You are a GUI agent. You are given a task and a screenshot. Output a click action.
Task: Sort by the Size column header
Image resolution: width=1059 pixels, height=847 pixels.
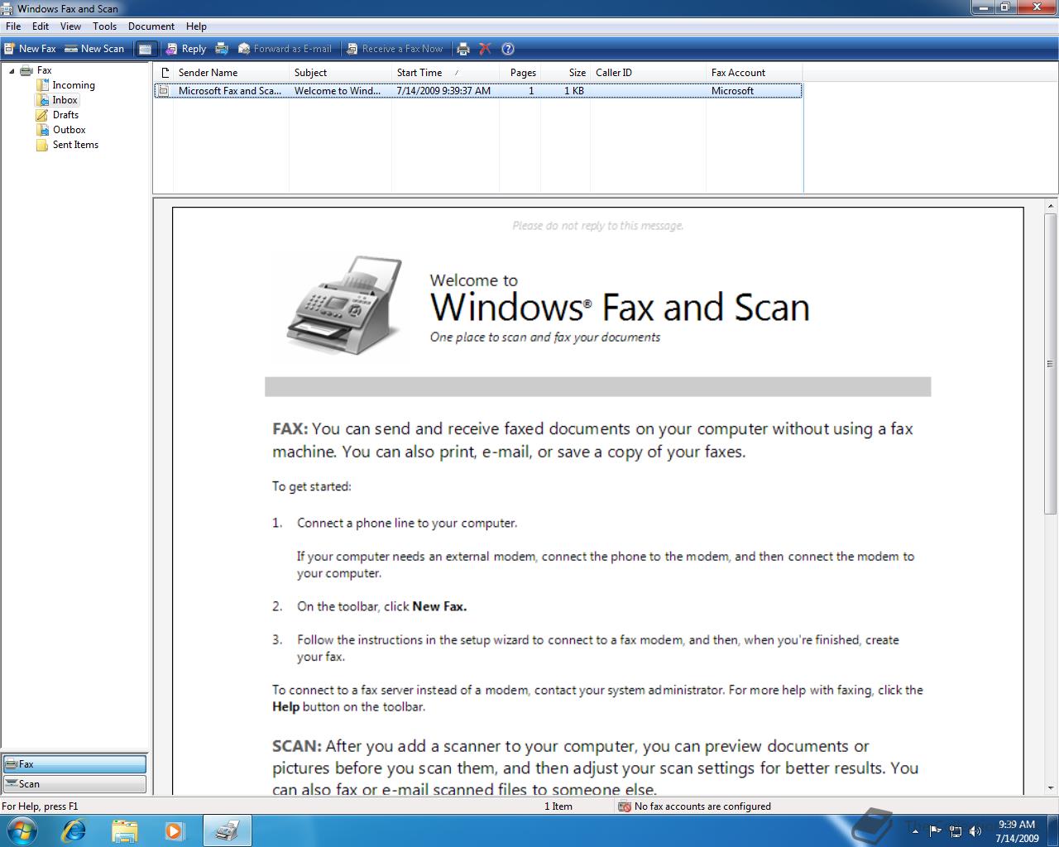pyautogui.click(x=565, y=73)
